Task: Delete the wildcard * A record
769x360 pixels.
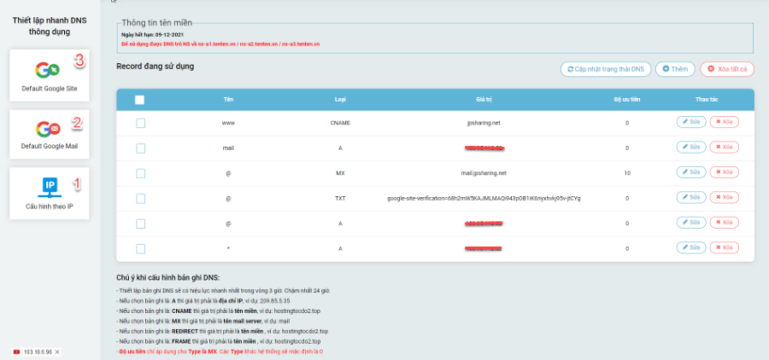Action: pyautogui.click(x=725, y=247)
